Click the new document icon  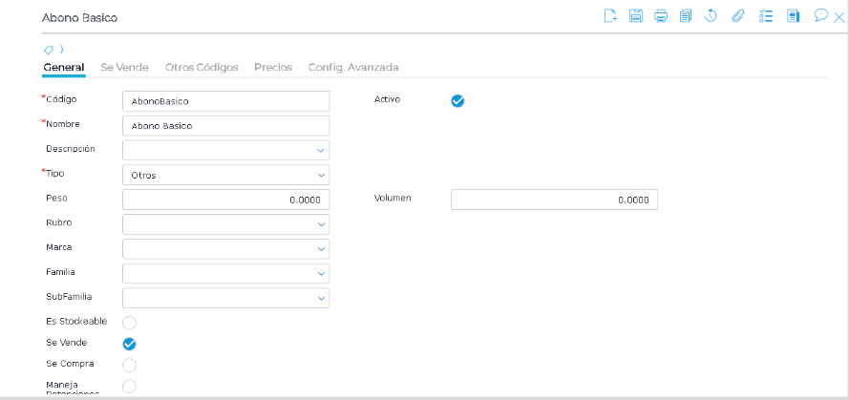[611, 15]
